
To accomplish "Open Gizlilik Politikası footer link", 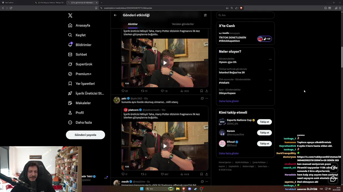I will coord(242,162).
